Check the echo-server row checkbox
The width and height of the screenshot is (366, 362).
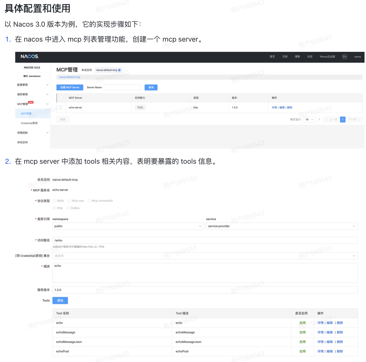coord(61,107)
